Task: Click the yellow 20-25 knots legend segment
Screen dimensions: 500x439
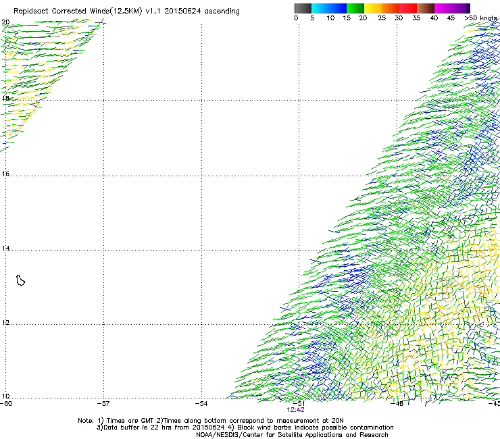Action: point(373,8)
